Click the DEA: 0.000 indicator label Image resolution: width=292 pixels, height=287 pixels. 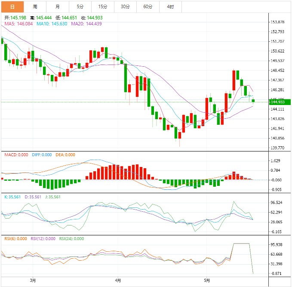(x=65, y=155)
